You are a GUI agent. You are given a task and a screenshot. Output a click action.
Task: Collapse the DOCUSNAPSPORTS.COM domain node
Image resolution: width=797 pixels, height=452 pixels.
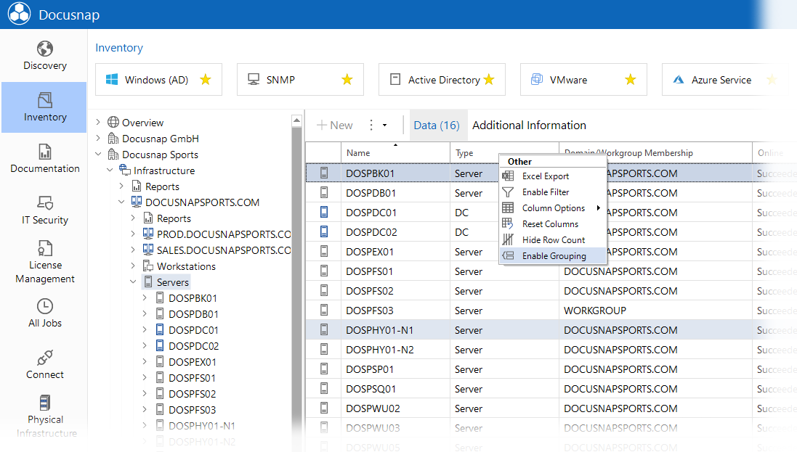[x=121, y=202]
